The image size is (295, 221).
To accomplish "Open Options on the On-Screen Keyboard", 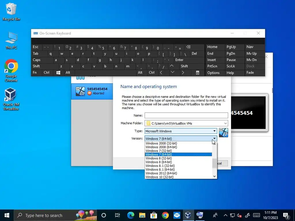I will 215,73.
